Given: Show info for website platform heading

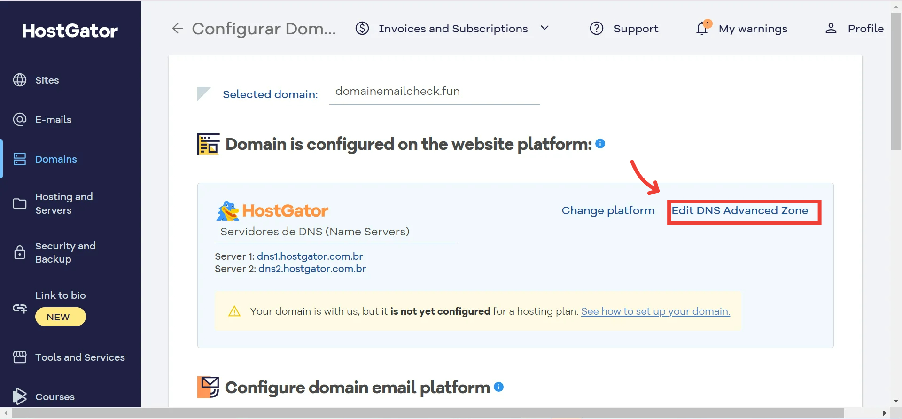Looking at the screenshot, I should click(x=600, y=144).
